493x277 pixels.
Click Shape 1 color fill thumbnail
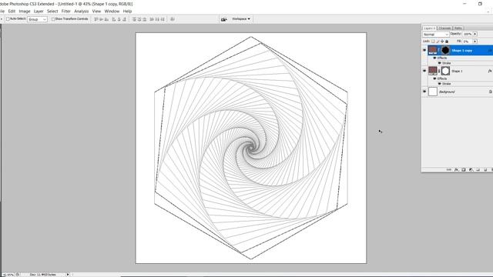tap(433, 71)
